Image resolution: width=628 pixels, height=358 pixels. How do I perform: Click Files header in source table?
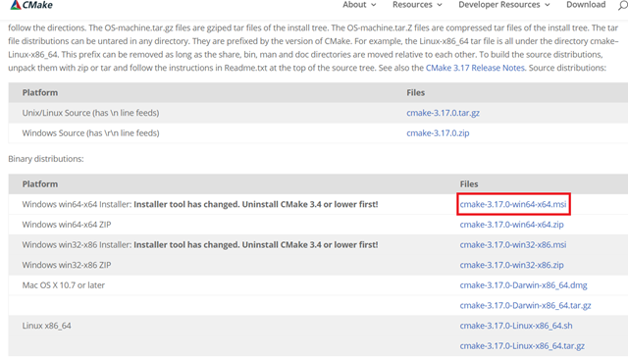(415, 92)
